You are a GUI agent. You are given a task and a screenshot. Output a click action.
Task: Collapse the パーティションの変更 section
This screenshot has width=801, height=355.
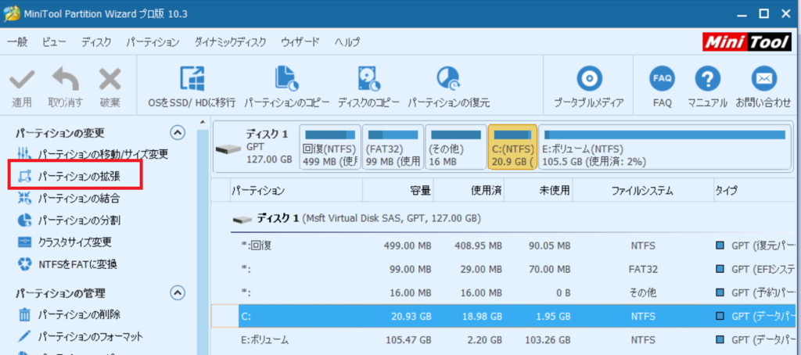tap(178, 133)
